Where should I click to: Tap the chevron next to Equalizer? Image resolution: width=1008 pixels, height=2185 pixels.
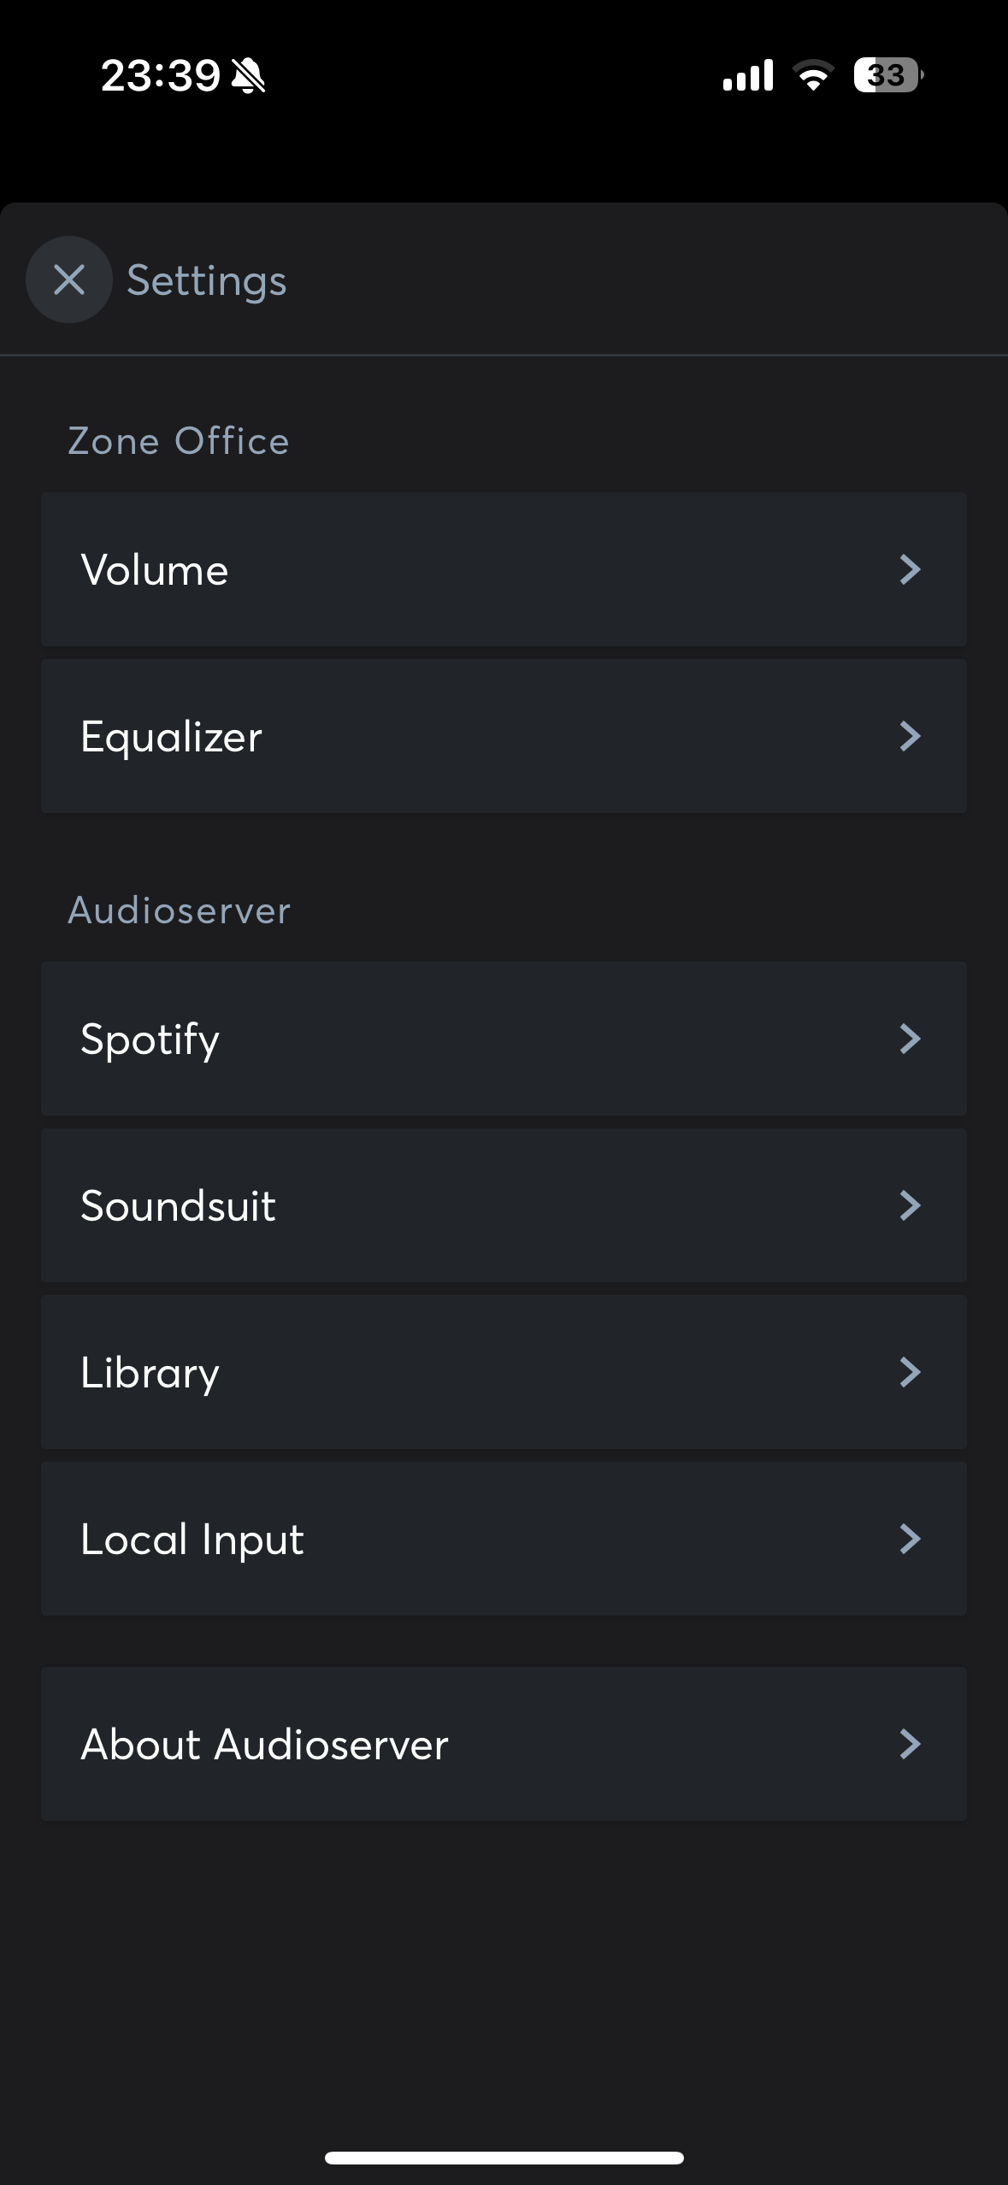[x=910, y=736]
